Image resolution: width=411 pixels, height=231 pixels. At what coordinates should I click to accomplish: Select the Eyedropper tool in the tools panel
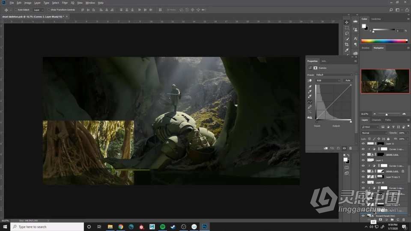(x=346, y=50)
